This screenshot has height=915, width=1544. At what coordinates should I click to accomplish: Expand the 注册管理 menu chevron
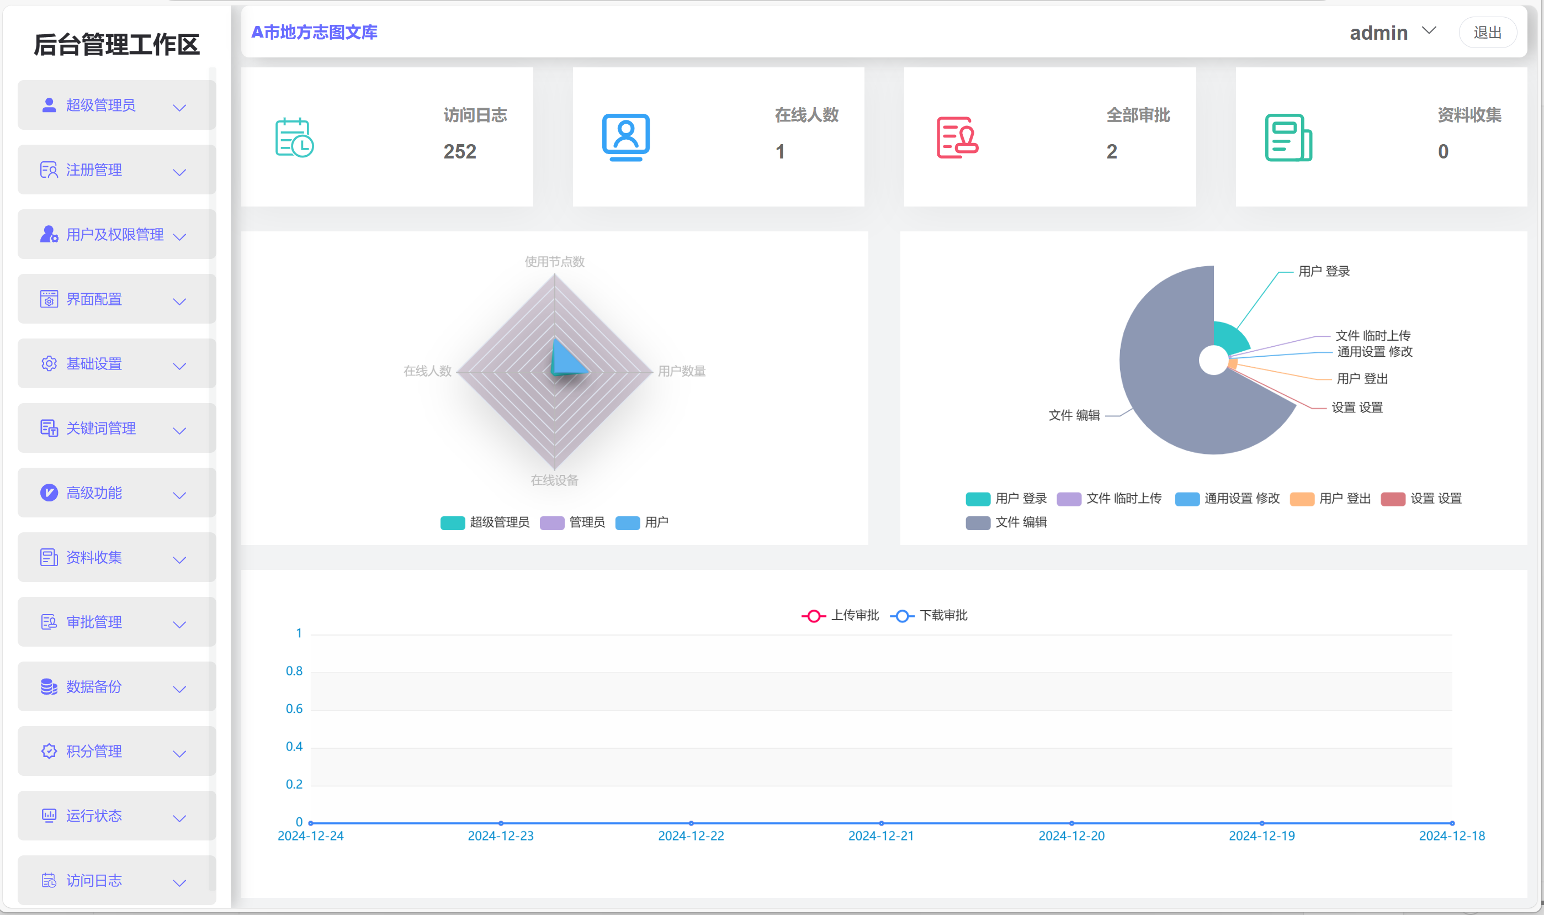coord(179,173)
